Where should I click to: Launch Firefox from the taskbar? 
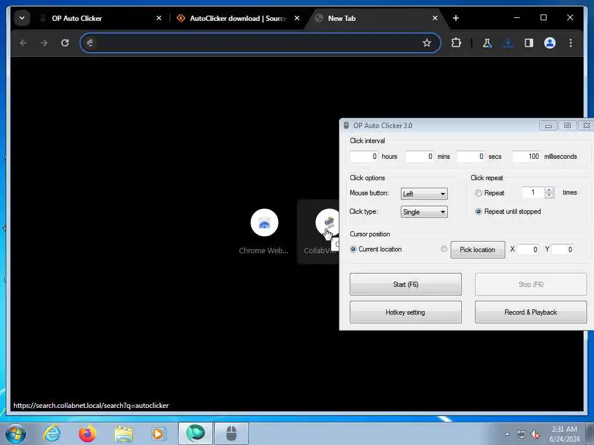tap(88, 433)
